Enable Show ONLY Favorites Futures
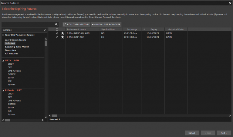Image resolution: width=233 pixels, height=137 pixels. click(3, 35)
